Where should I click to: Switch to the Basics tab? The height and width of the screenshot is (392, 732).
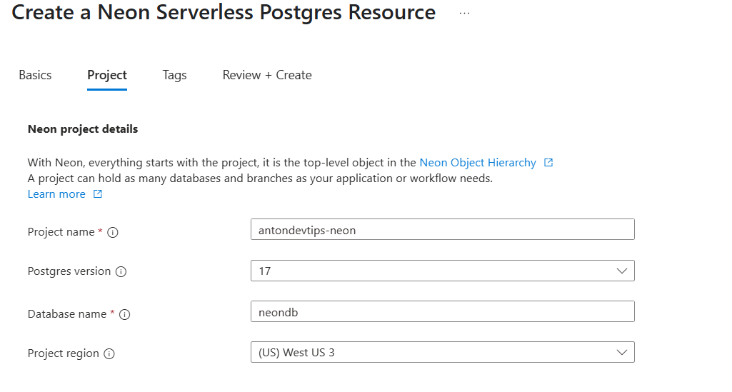[35, 75]
